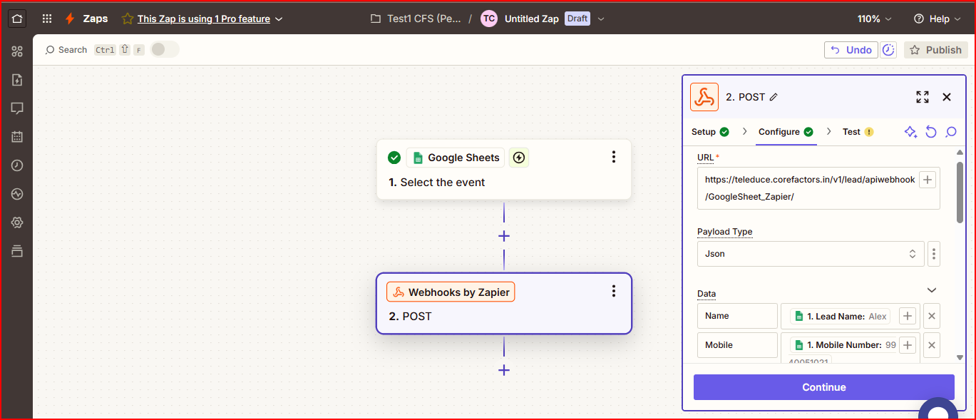Expand the Pro feature notice chevron

click(279, 19)
